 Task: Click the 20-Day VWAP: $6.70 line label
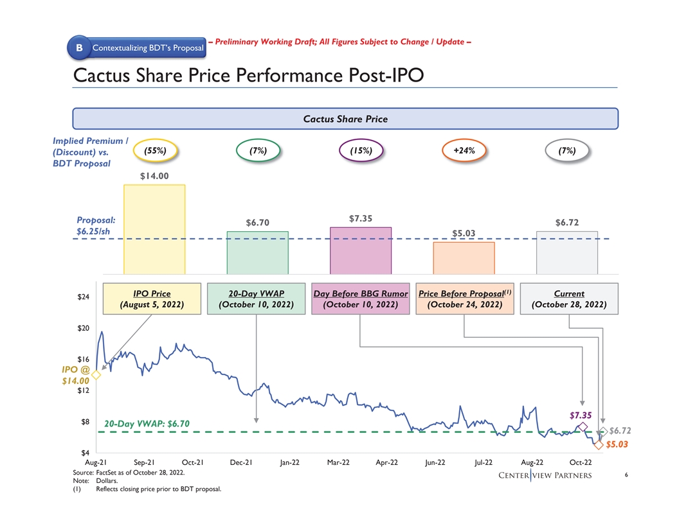(147, 423)
